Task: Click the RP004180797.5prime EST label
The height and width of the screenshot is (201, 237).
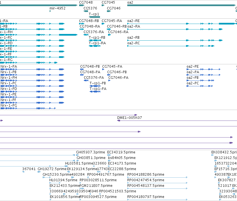Action: [x=146, y=197]
